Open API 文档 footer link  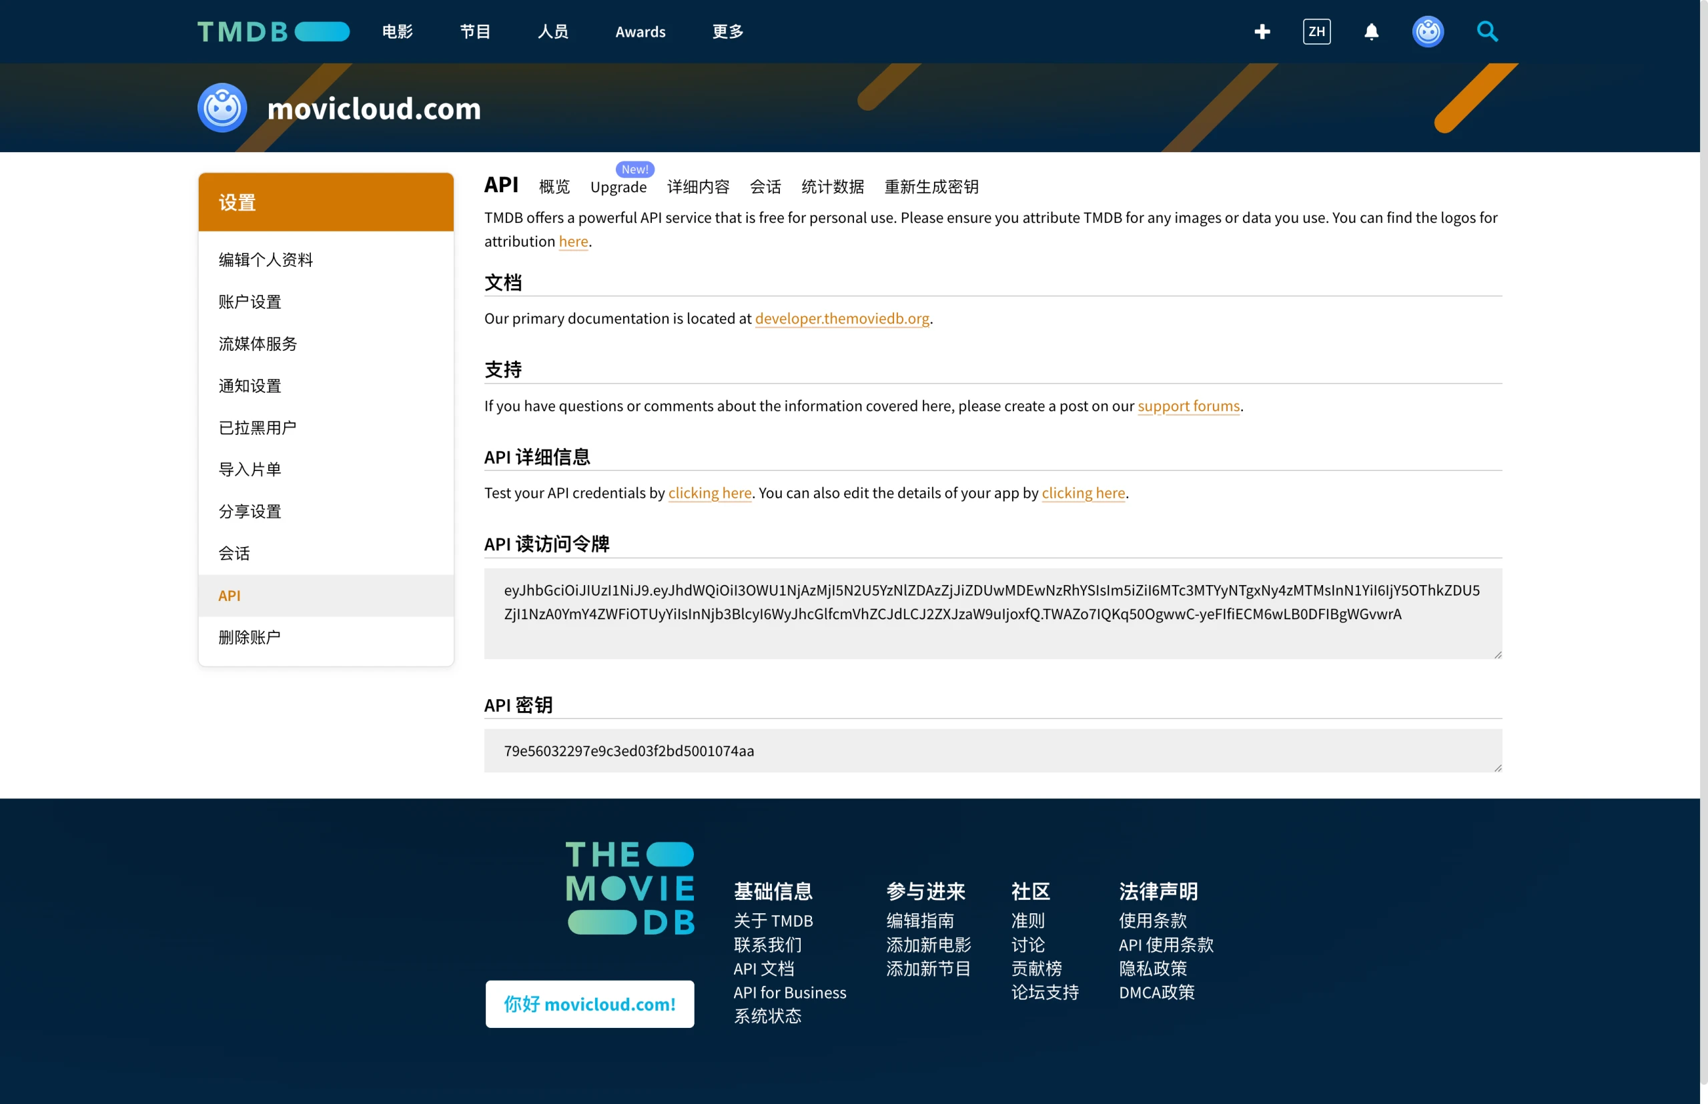pos(764,969)
